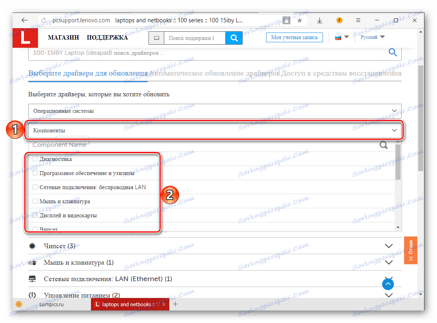Viewport: 437px width, 323px height.
Task: Click page scrollbar up arrow
Action: coord(421,32)
